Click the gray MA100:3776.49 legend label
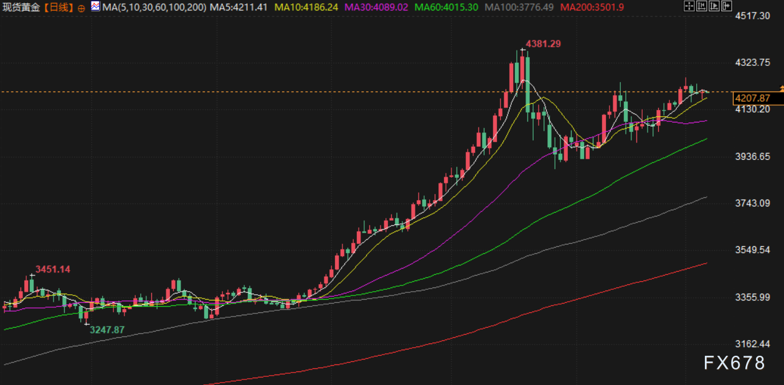The width and height of the screenshot is (784, 385). click(518, 7)
